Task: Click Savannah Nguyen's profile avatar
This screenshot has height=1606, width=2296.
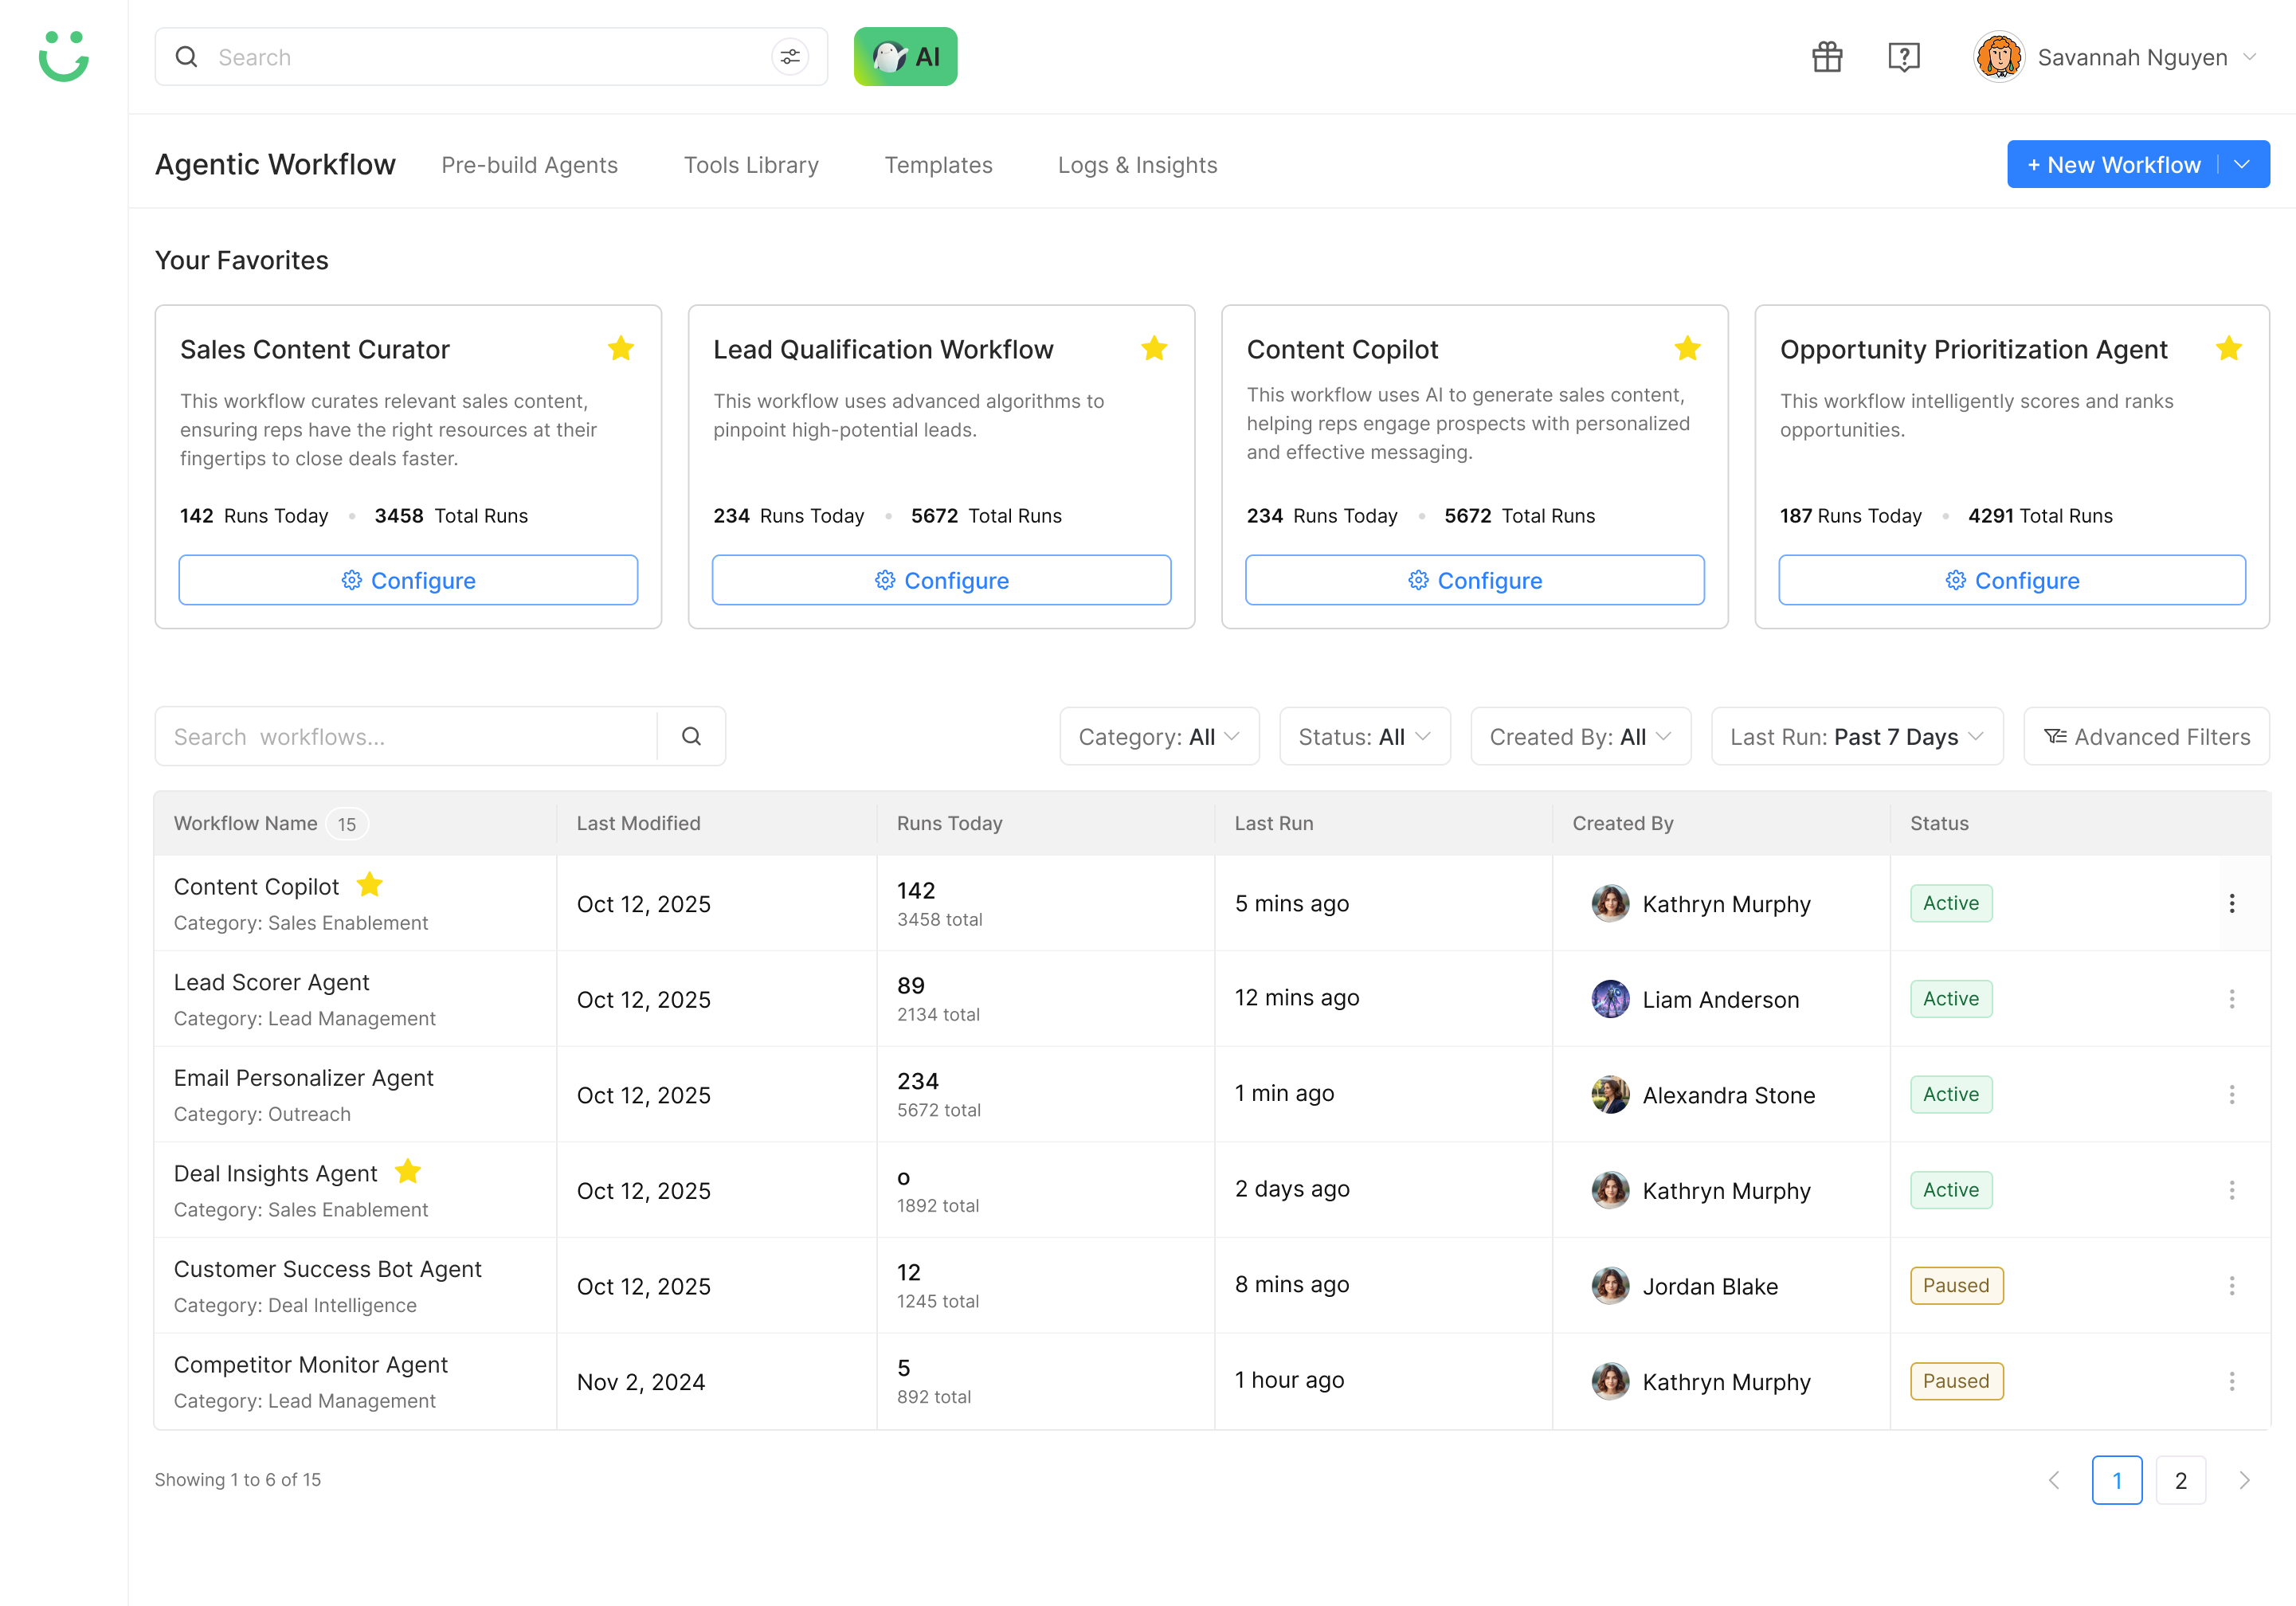Action: point(1998,57)
